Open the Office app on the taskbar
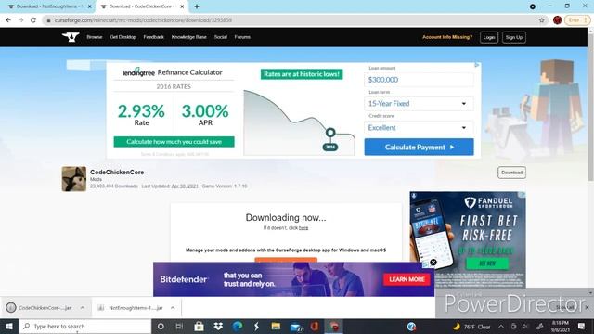Screen dimensions: 594x334 tap(315, 327)
